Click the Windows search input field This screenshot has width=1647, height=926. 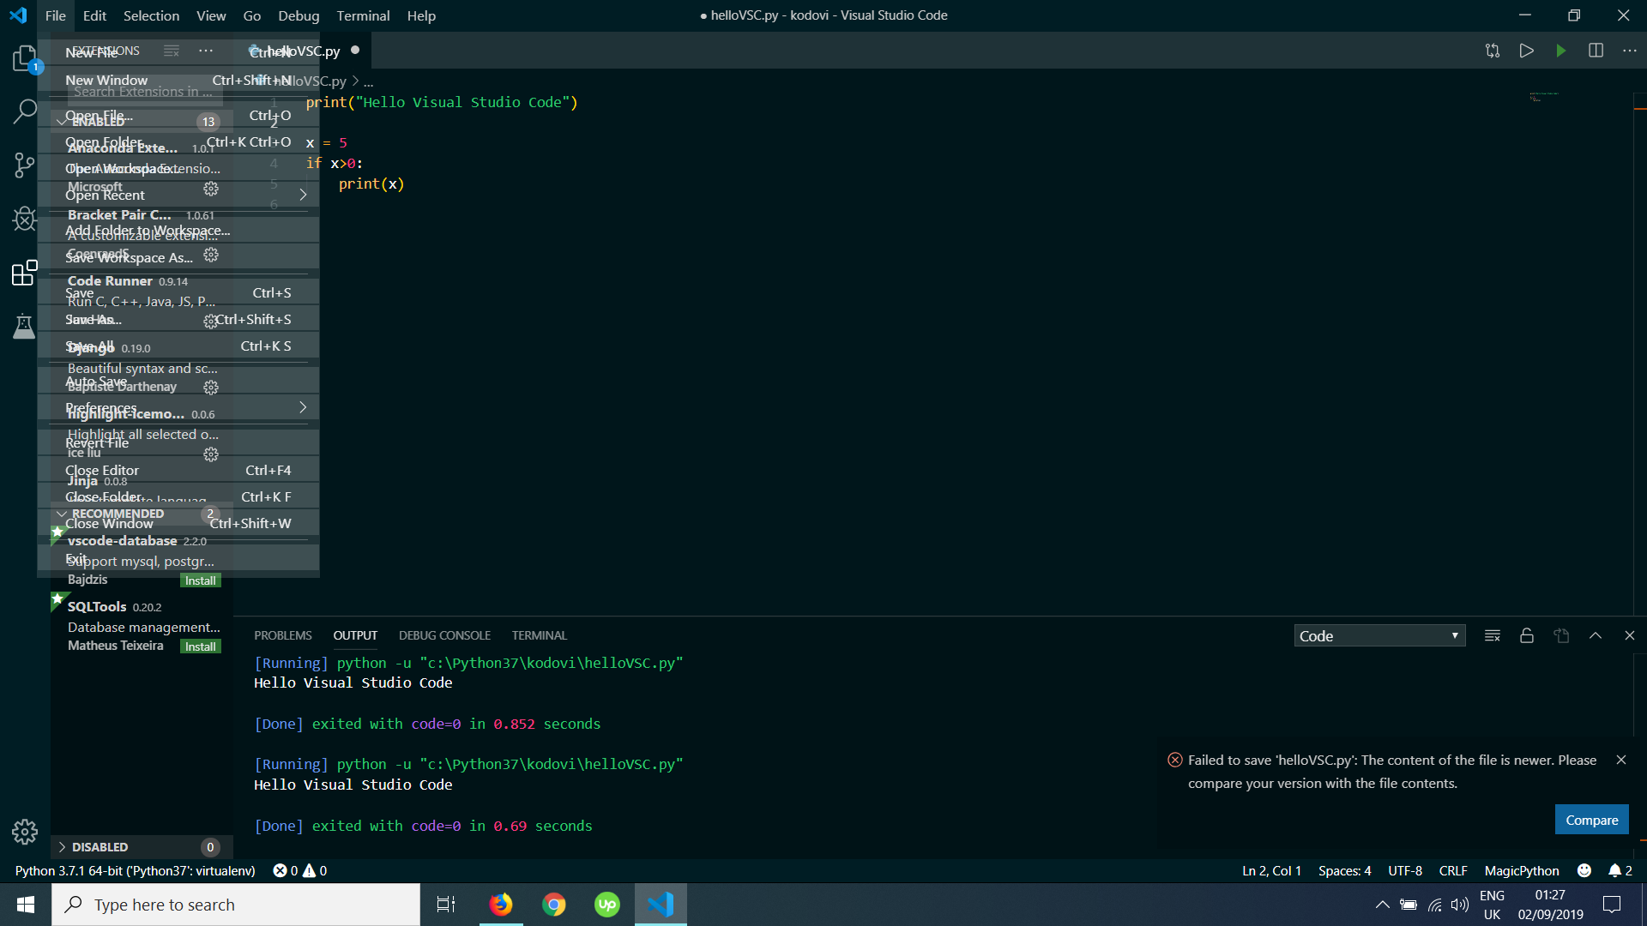[236, 904]
